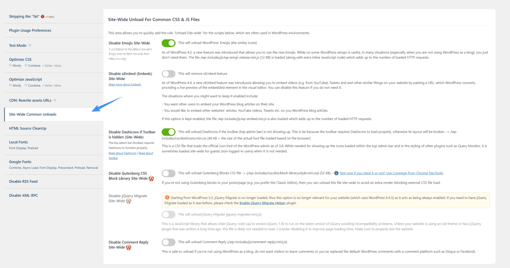Click Combine dot under Optimize JavaScript
The height and width of the screenshot is (268, 510).
(25, 86)
